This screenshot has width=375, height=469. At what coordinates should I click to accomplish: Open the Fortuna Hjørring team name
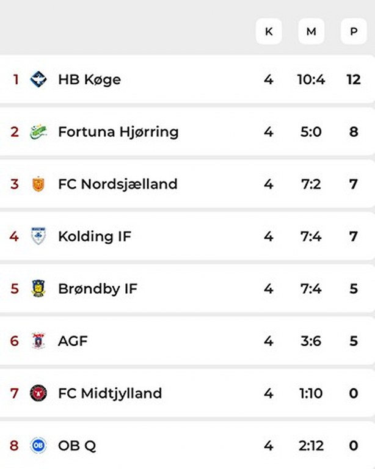coord(118,132)
